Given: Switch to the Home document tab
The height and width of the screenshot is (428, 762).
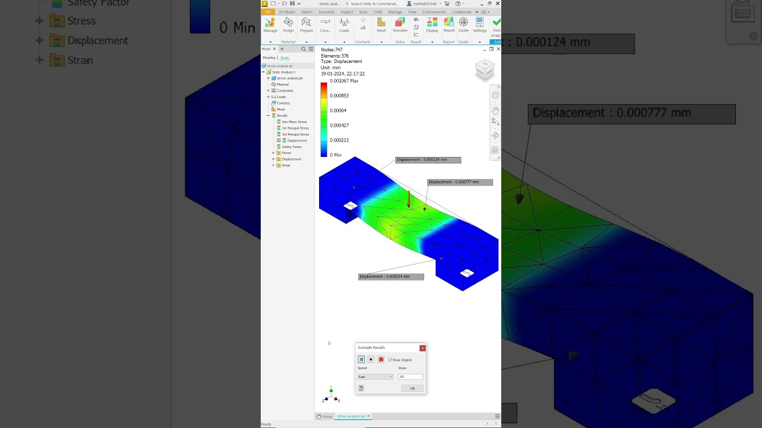Looking at the screenshot, I should [324, 416].
